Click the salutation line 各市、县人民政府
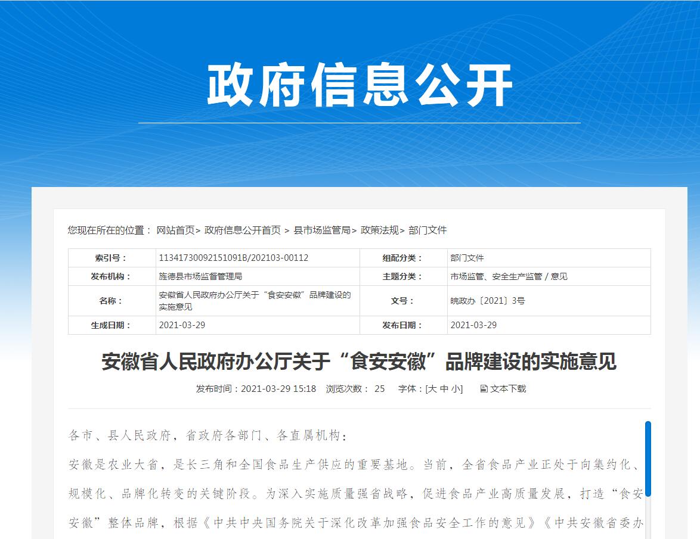Screen dimensions: 700x539 pos(207,435)
